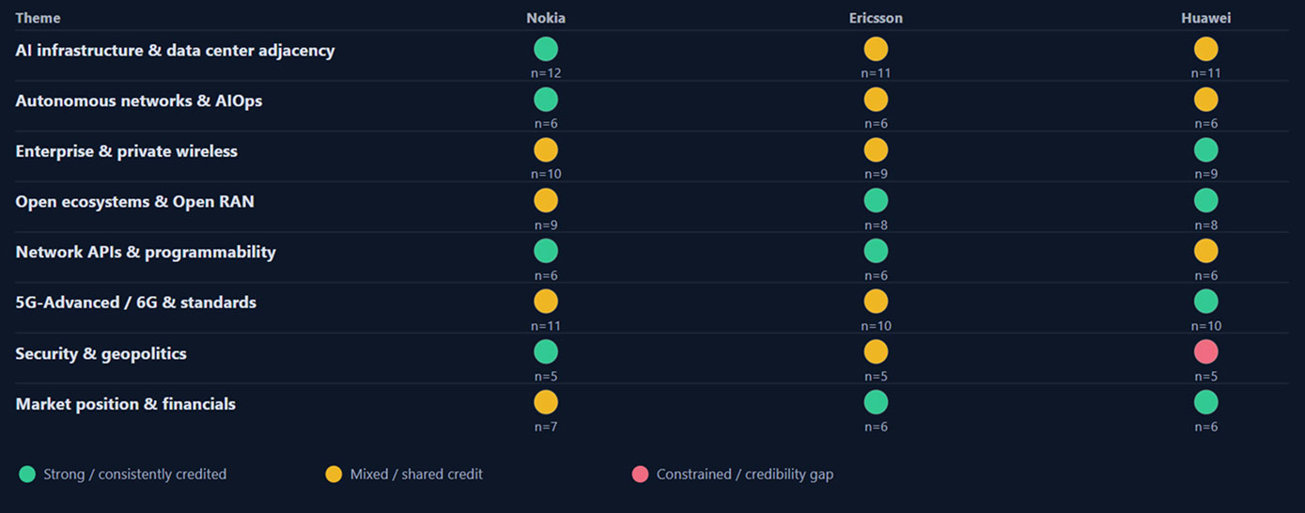Click Huawei's yellow dot for AI infrastructure
Image resolution: width=1305 pixels, height=513 pixels.
(x=1206, y=49)
